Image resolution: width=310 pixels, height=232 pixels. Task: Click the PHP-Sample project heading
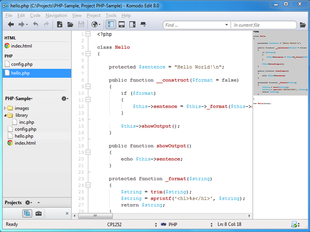[19, 98]
